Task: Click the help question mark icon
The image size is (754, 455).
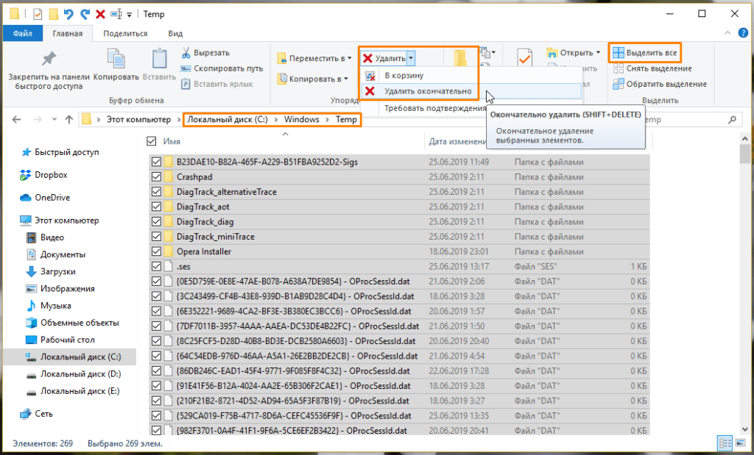Action: (743, 33)
